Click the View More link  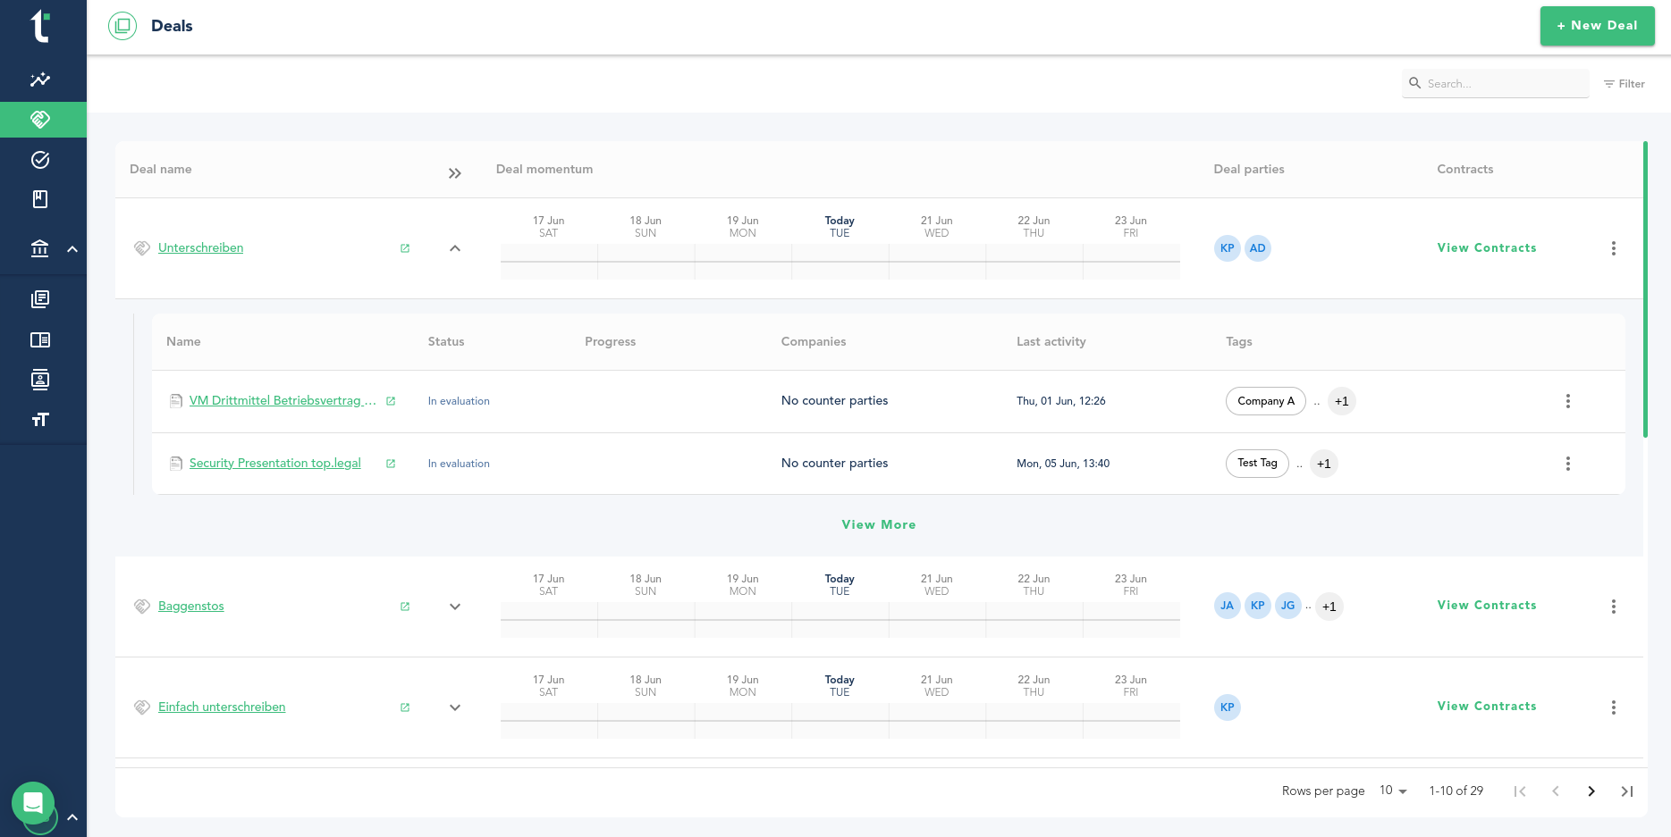pyautogui.click(x=879, y=524)
